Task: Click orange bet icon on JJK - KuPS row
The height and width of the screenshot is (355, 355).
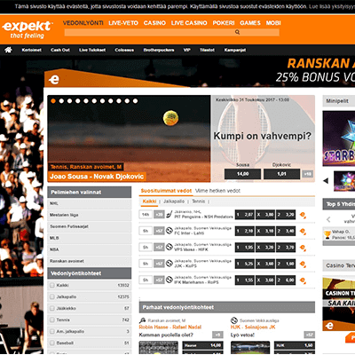Action: click(x=303, y=264)
